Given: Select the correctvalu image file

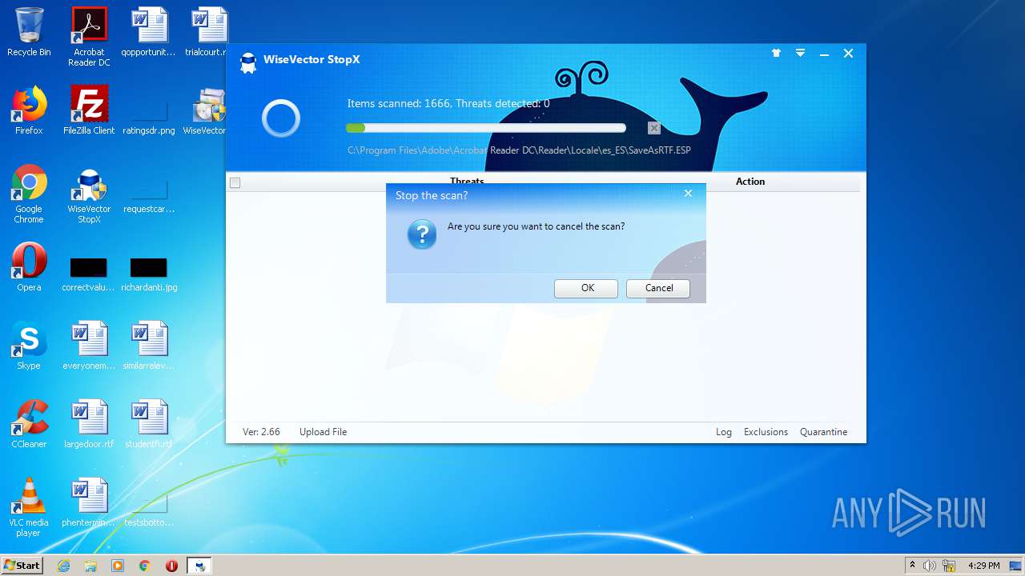Looking at the screenshot, I should pyautogui.click(x=88, y=273).
